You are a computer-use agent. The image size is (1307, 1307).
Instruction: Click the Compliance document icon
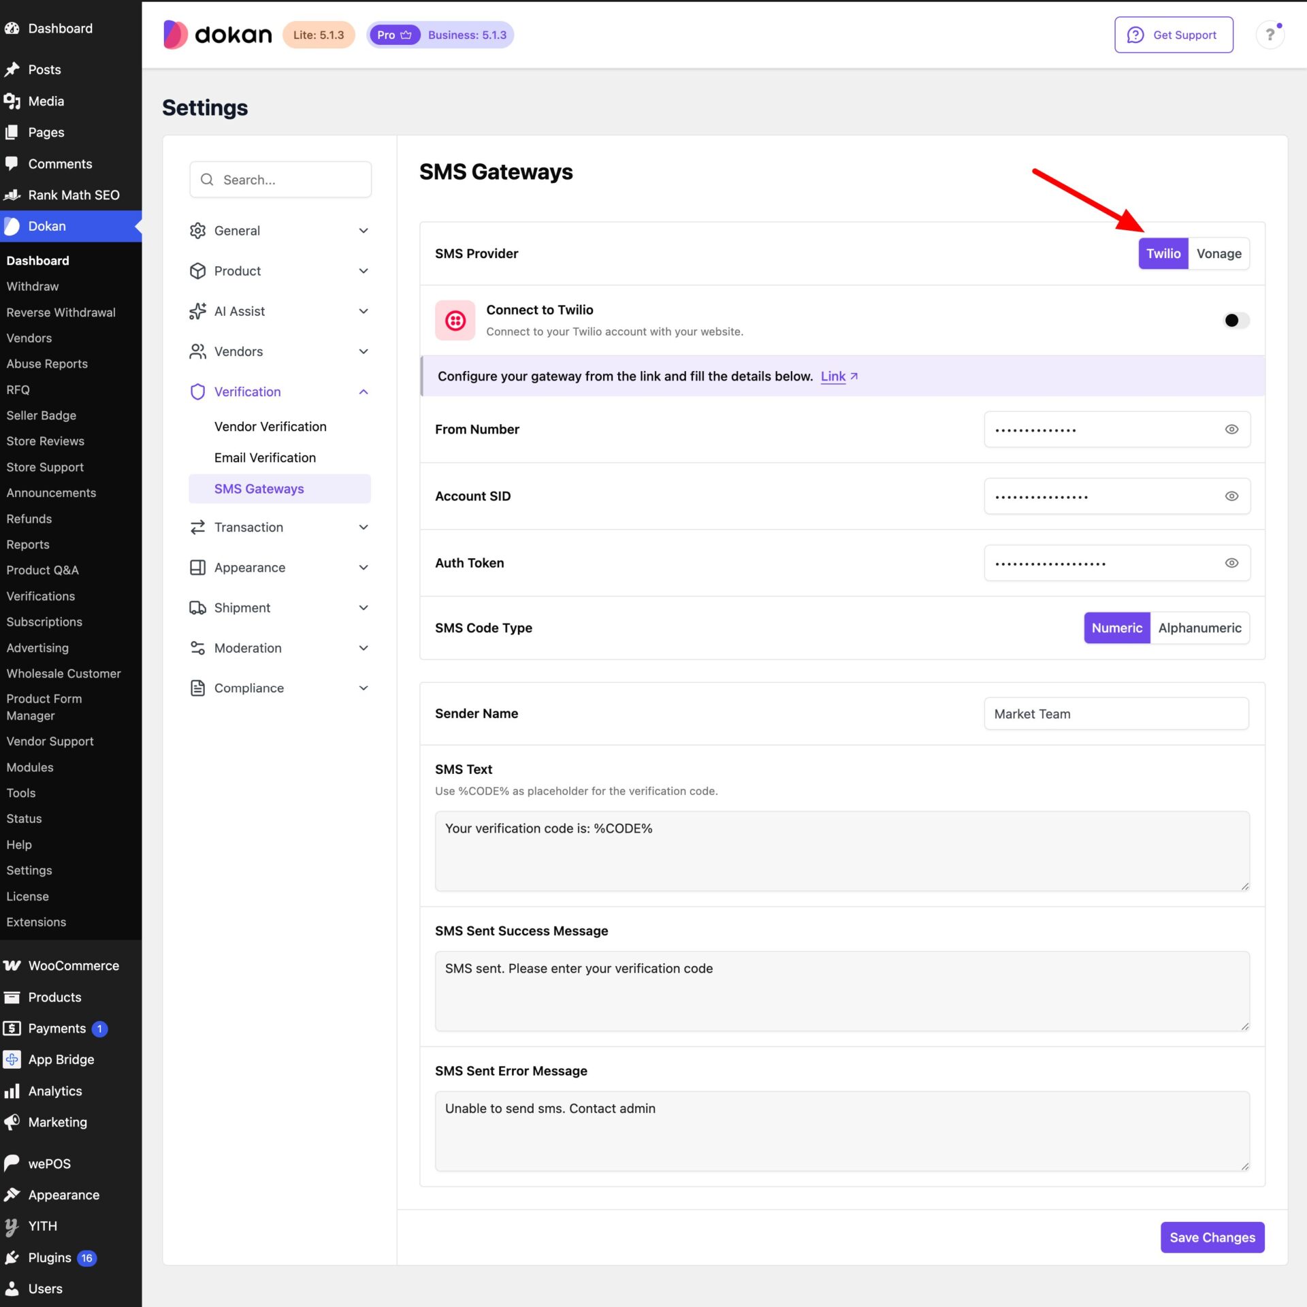pyautogui.click(x=197, y=688)
